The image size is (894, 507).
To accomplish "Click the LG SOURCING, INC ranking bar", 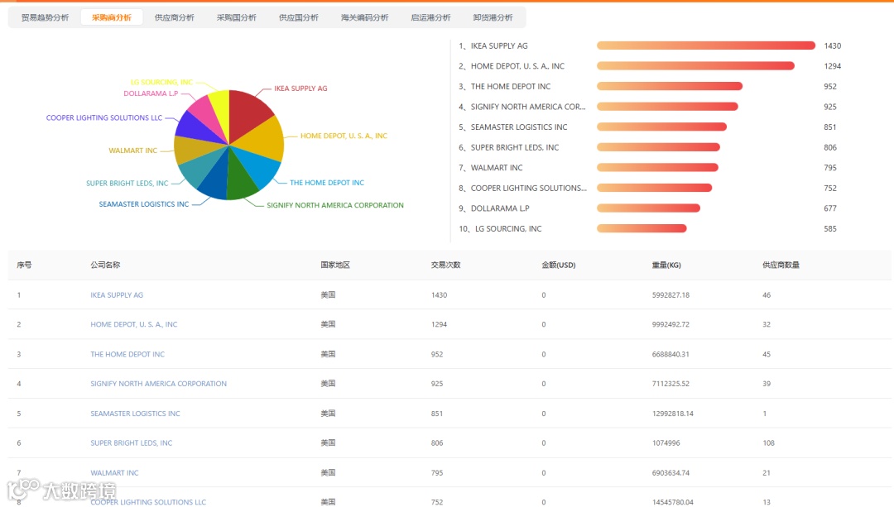I will (x=642, y=228).
